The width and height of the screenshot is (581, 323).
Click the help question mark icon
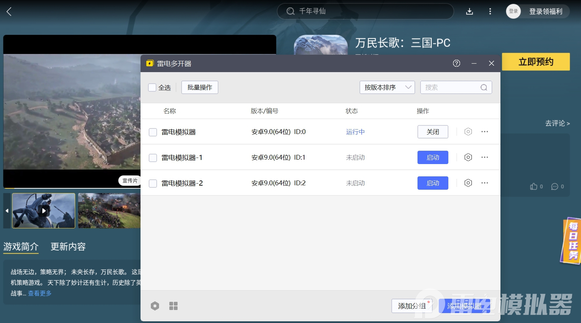(456, 63)
